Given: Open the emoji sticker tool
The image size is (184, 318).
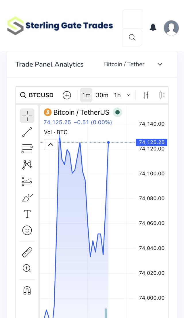Looking at the screenshot, I should tap(27, 230).
